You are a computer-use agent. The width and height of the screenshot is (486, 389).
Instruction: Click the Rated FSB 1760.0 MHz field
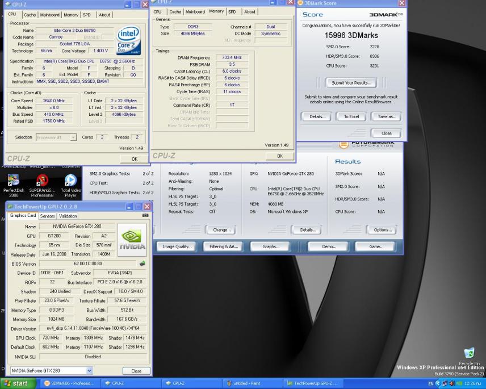click(x=54, y=121)
